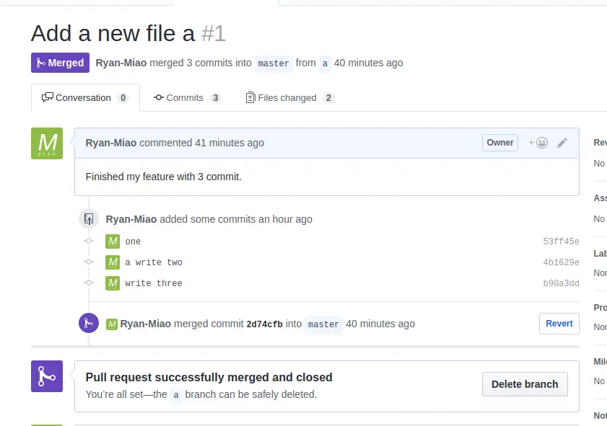Click the commits-added icon in the timeline
The image size is (607, 426).
88,218
